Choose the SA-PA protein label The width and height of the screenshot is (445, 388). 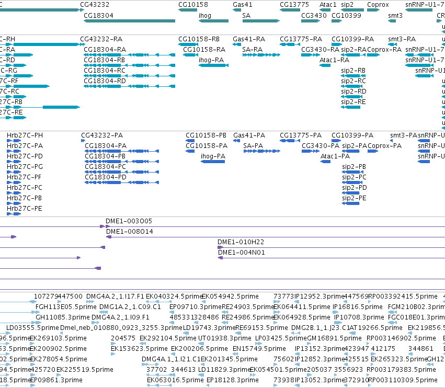[x=253, y=146]
